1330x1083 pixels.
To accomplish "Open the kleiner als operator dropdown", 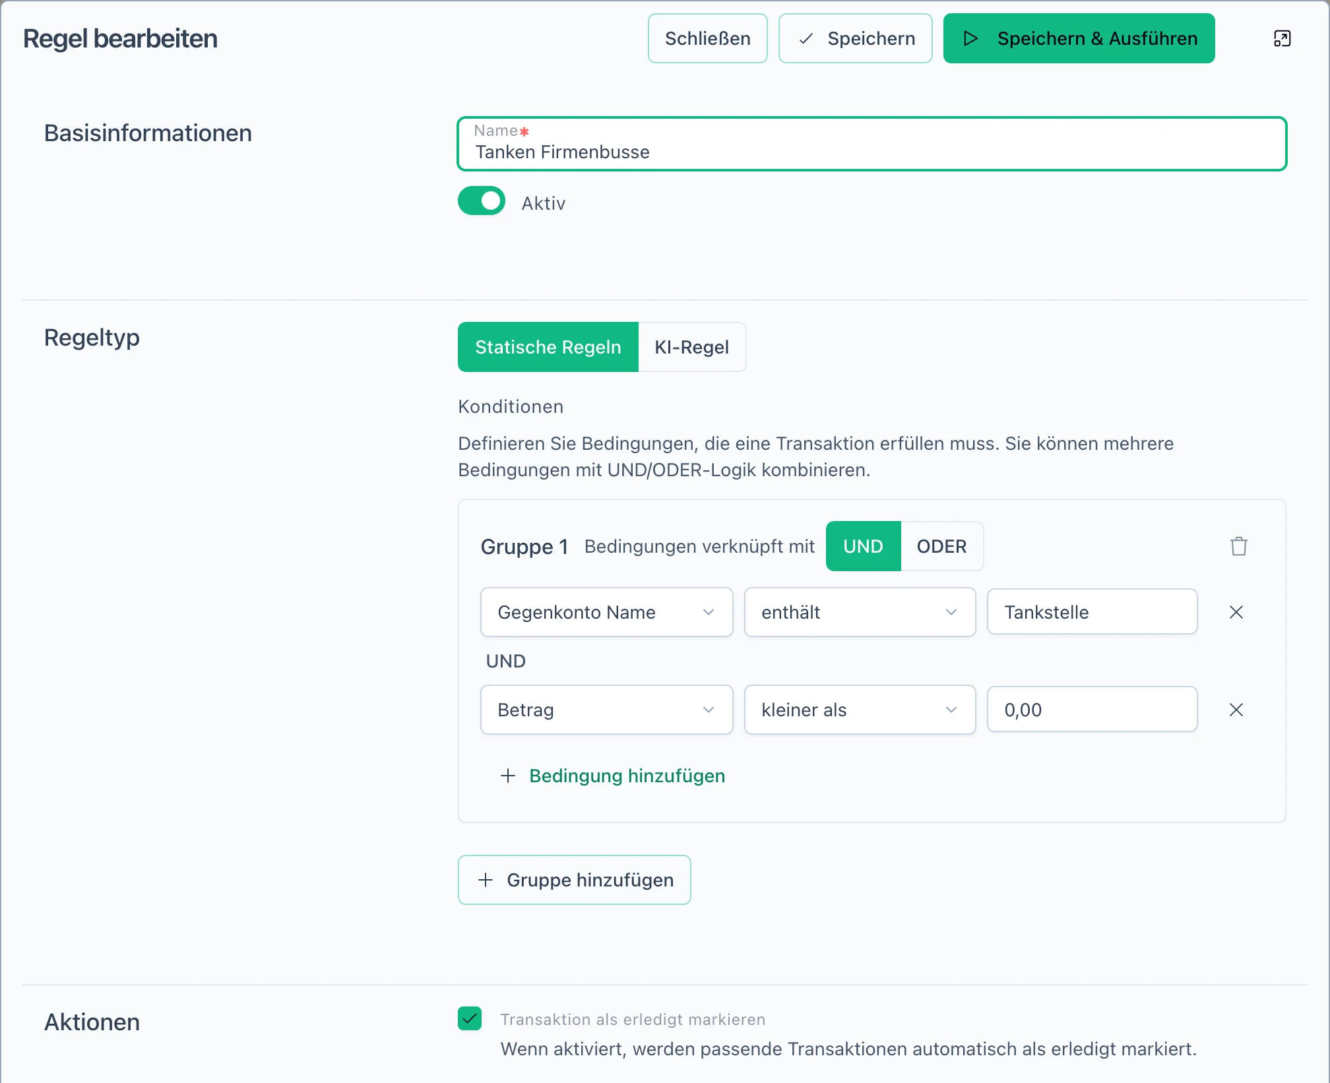I will pos(860,710).
